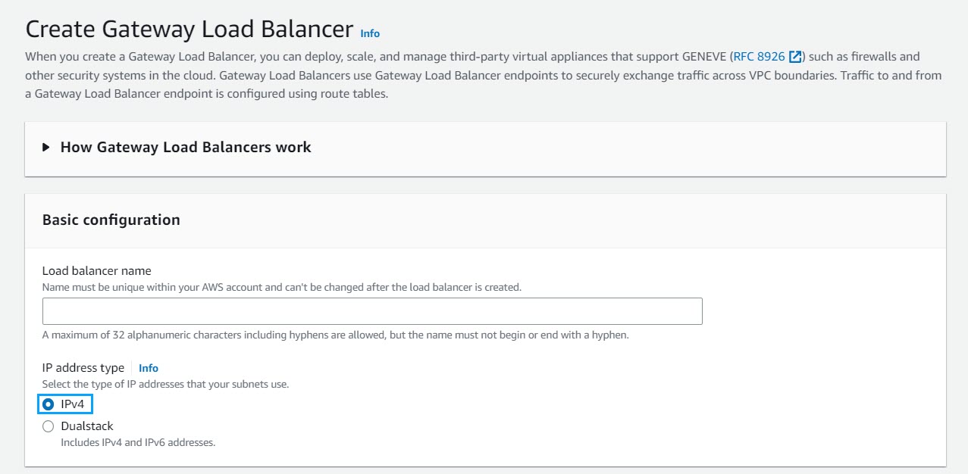Click the Includes IPv4 and IPv6 addresses description
The height and width of the screenshot is (474, 968).
(138, 442)
